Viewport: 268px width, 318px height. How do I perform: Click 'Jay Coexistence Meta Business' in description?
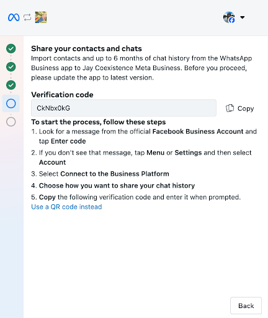tap(132, 68)
